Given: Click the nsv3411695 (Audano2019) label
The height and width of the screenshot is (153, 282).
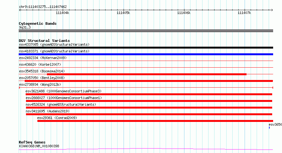Looking at the screenshot, I should (x=48, y=111).
